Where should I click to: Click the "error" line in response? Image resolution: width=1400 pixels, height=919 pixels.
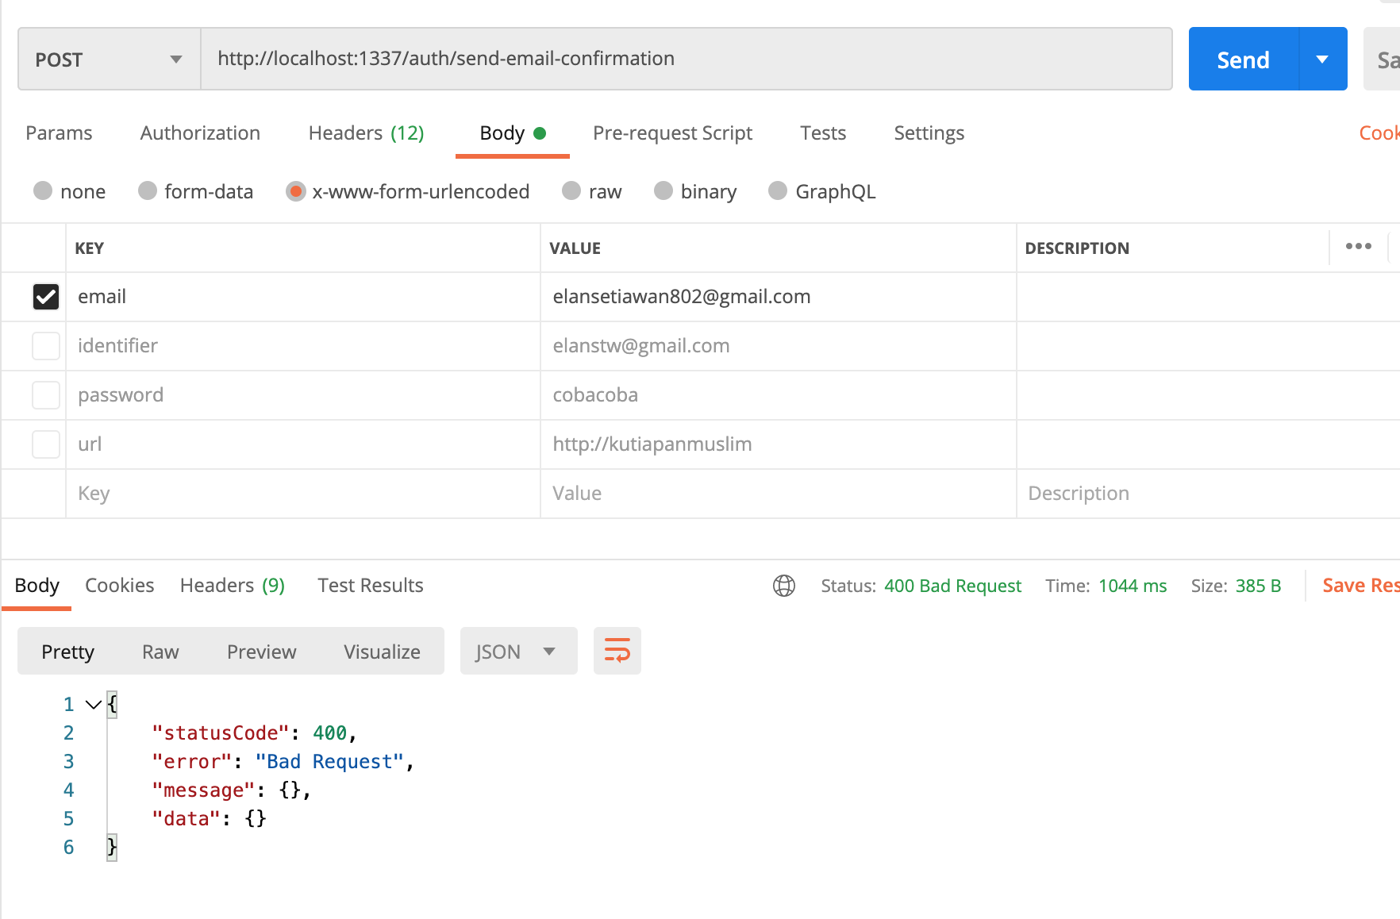coord(283,761)
